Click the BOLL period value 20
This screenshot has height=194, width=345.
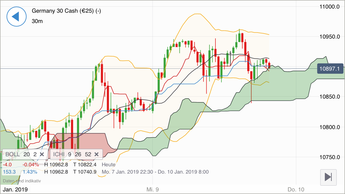click(26, 154)
